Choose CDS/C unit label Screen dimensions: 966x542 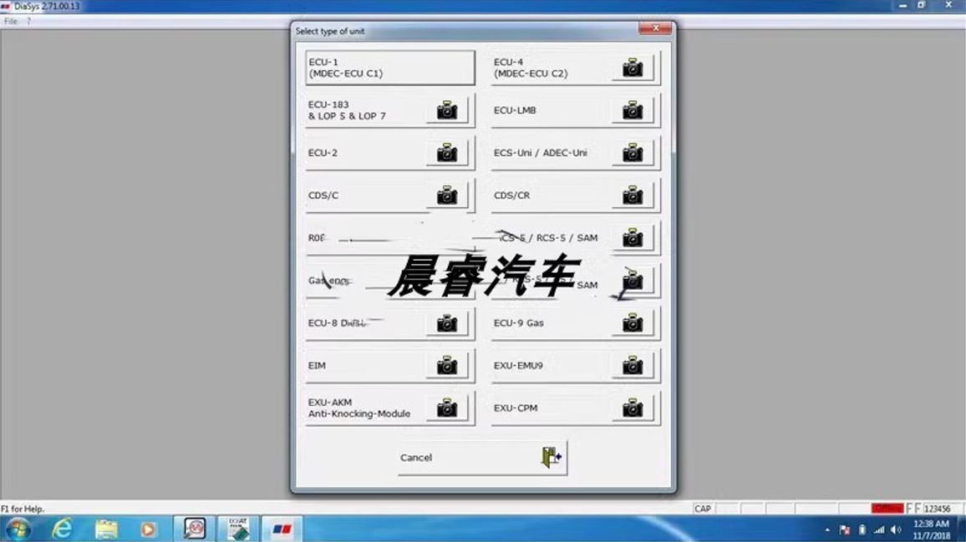click(x=323, y=195)
